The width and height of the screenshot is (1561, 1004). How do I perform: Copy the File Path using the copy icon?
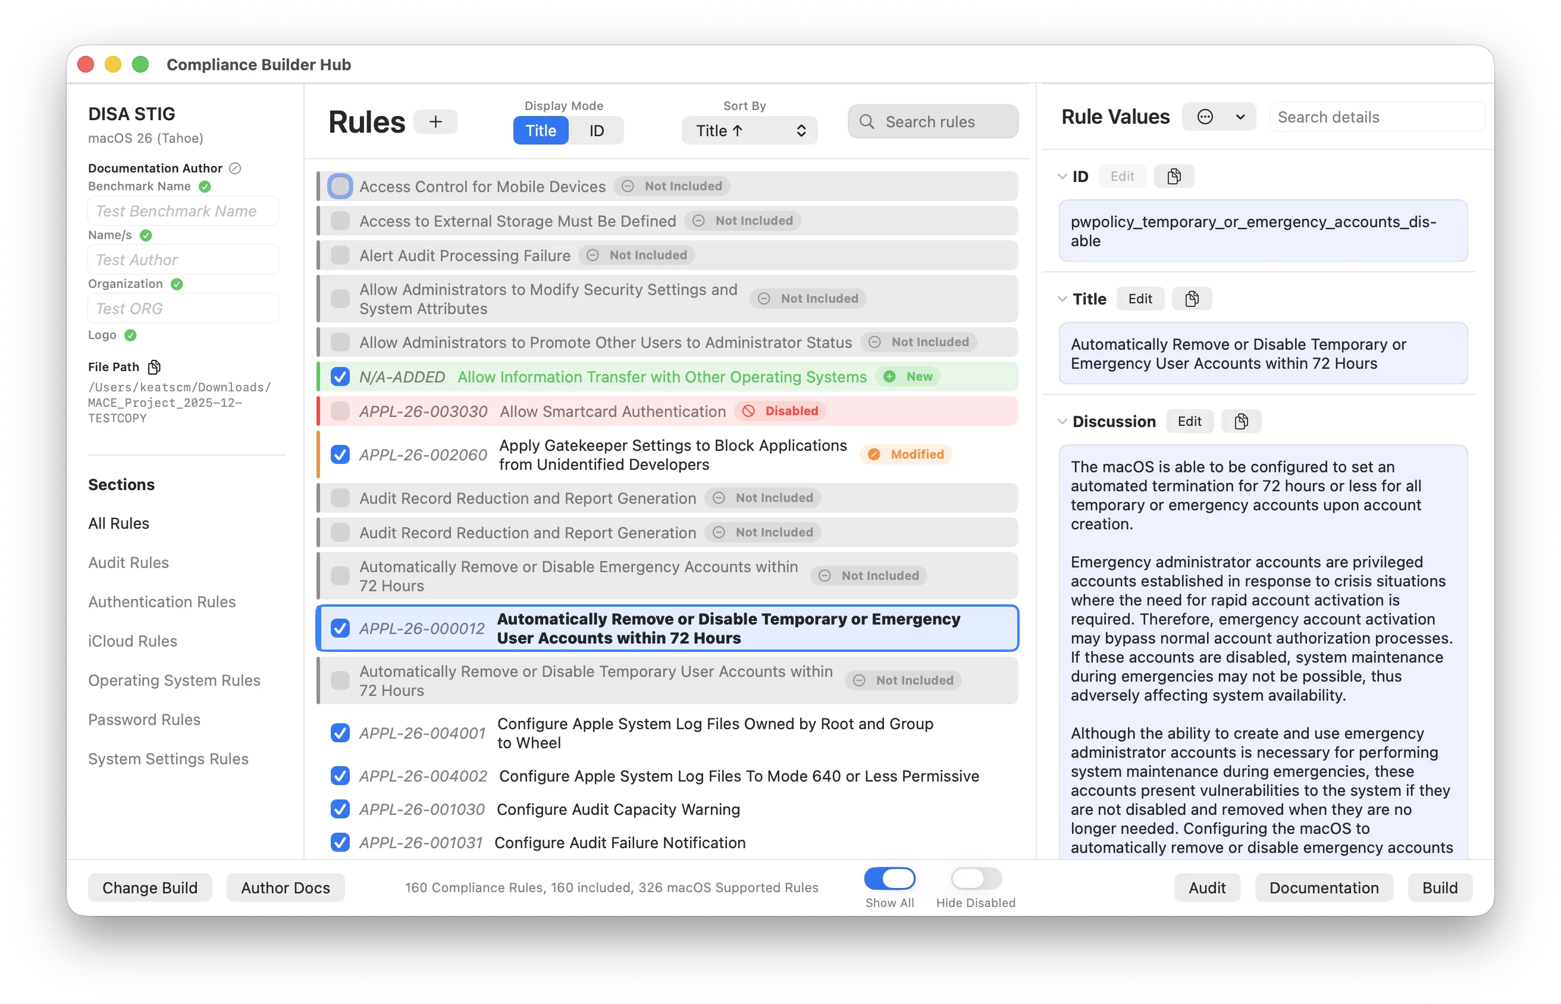click(155, 367)
